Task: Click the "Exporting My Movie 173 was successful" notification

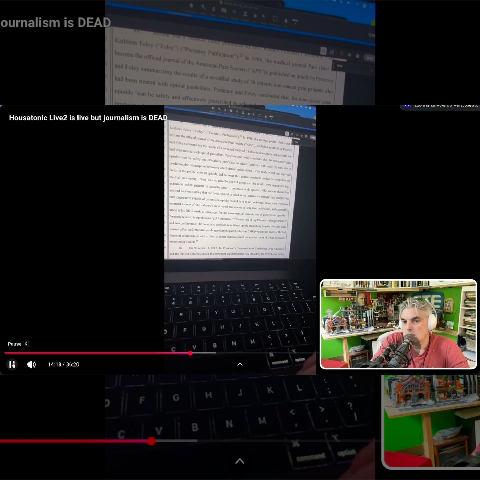Action: pyautogui.click(x=440, y=107)
